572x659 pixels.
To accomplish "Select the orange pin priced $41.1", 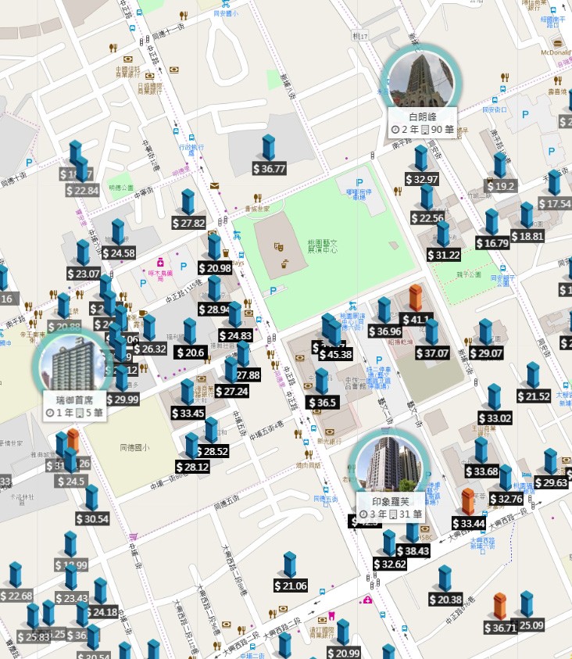I will (x=416, y=298).
